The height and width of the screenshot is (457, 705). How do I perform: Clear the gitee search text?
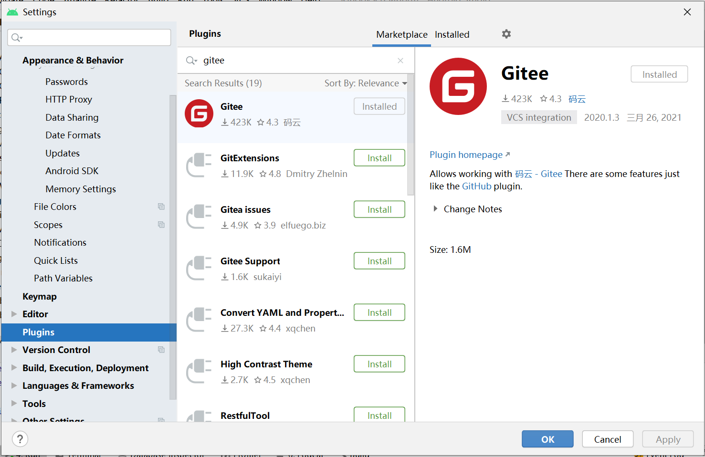pos(400,61)
